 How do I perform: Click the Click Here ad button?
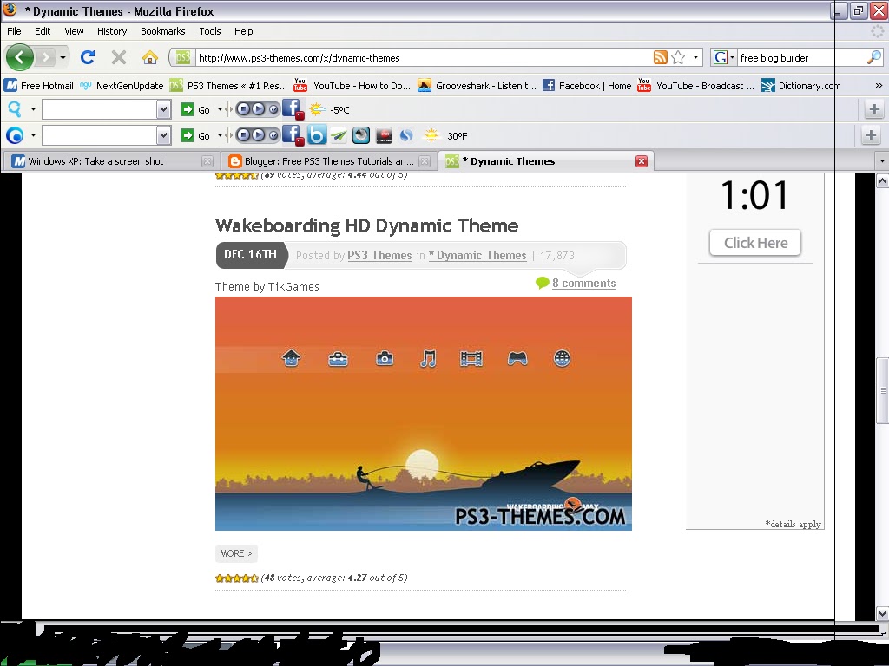point(755,243)
